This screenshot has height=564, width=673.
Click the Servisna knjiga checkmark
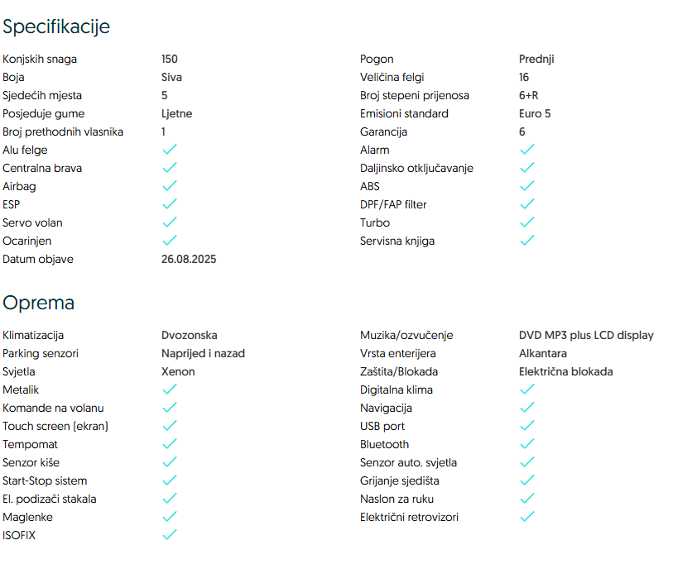click(x=527, y=241)
